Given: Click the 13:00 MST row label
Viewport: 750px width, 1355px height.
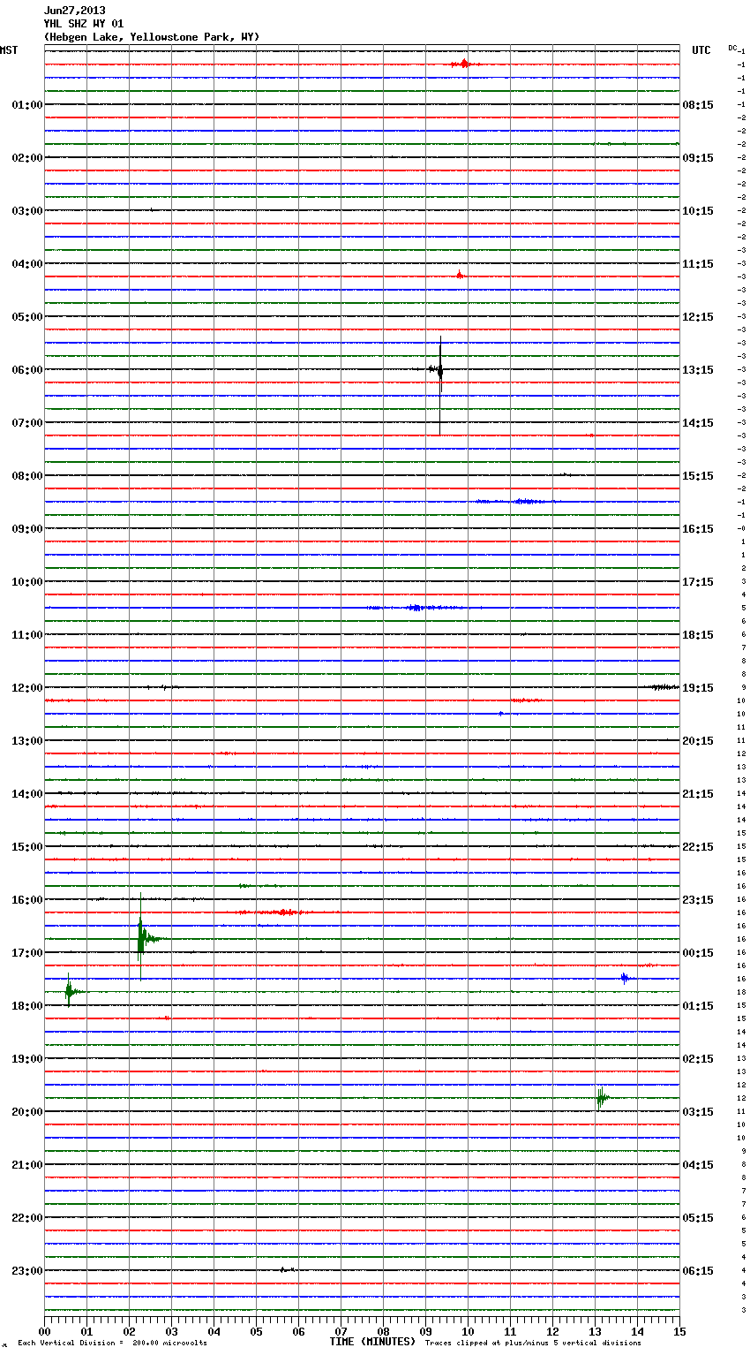Looking at the screenshot, I should point(27,741).
